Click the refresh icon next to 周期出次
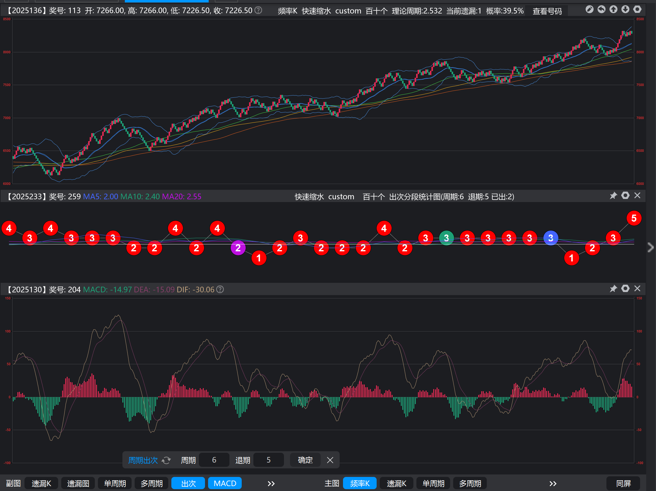This screenshot has height=491, width=656. tap(166, 460)
